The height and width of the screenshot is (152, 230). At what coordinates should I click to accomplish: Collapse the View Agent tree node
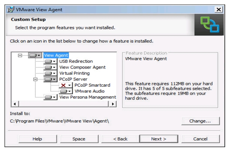tap(20, 56)
